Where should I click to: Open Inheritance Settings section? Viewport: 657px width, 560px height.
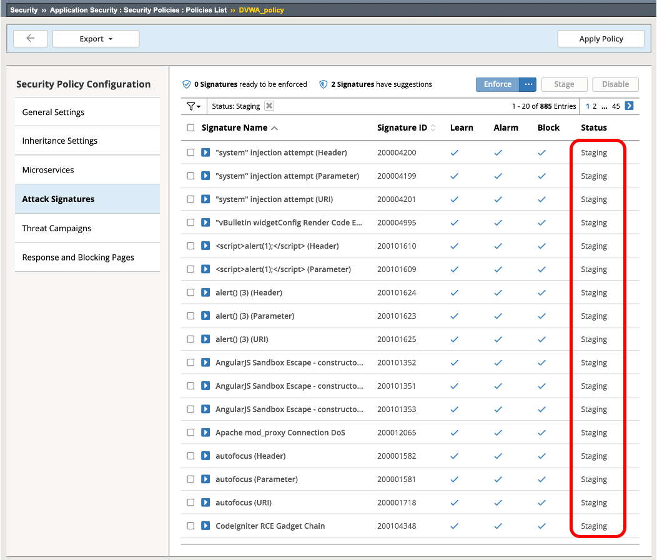pos(87,141)
